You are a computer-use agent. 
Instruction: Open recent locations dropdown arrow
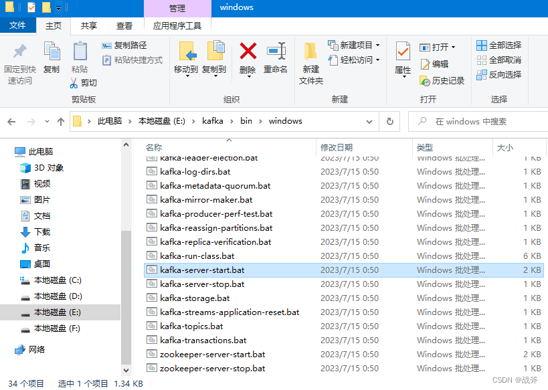tap(48, 122)
